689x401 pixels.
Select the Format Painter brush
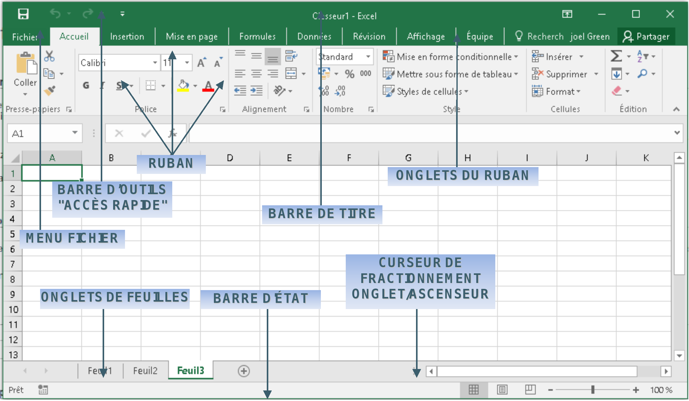coord(50,91)
